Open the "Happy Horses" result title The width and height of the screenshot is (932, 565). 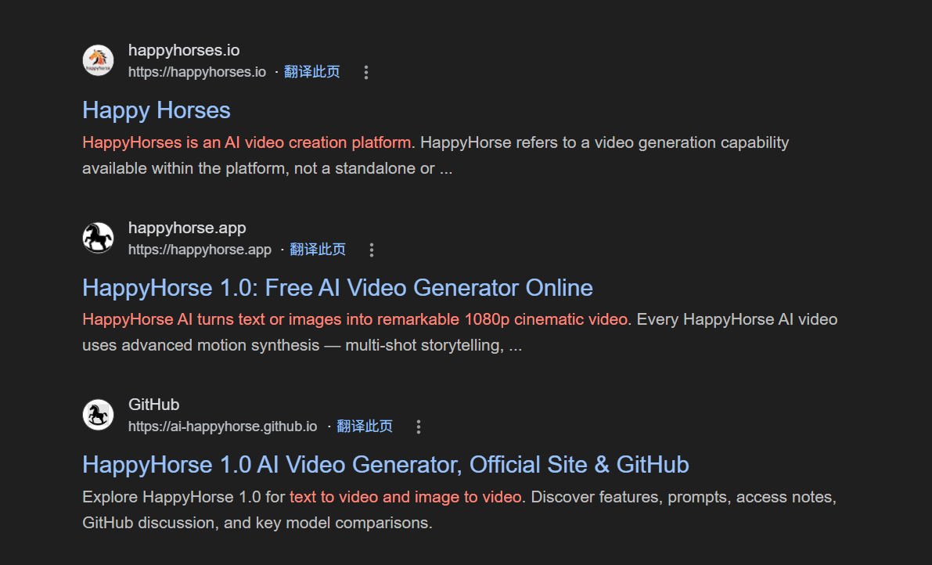click(157, 110)
